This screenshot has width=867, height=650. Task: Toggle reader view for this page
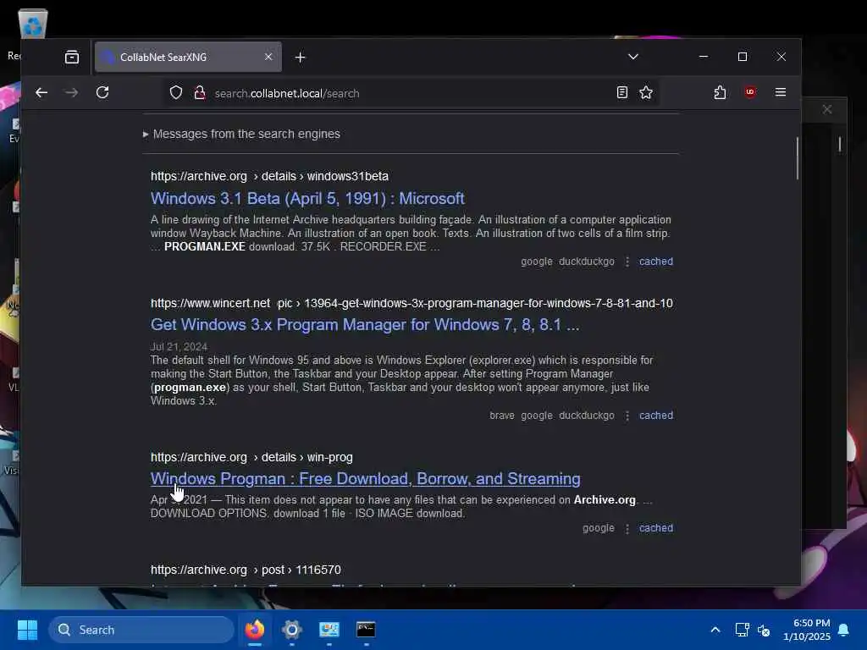pos(622,93)
